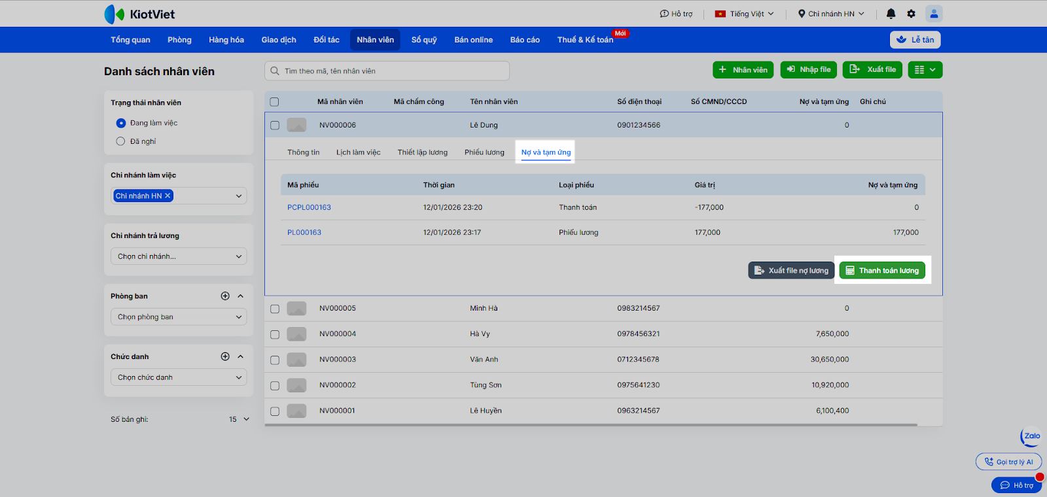Viewport: 1047px width, 497px height.
Task: Focus the employee search input field
Action: [393, 71]
